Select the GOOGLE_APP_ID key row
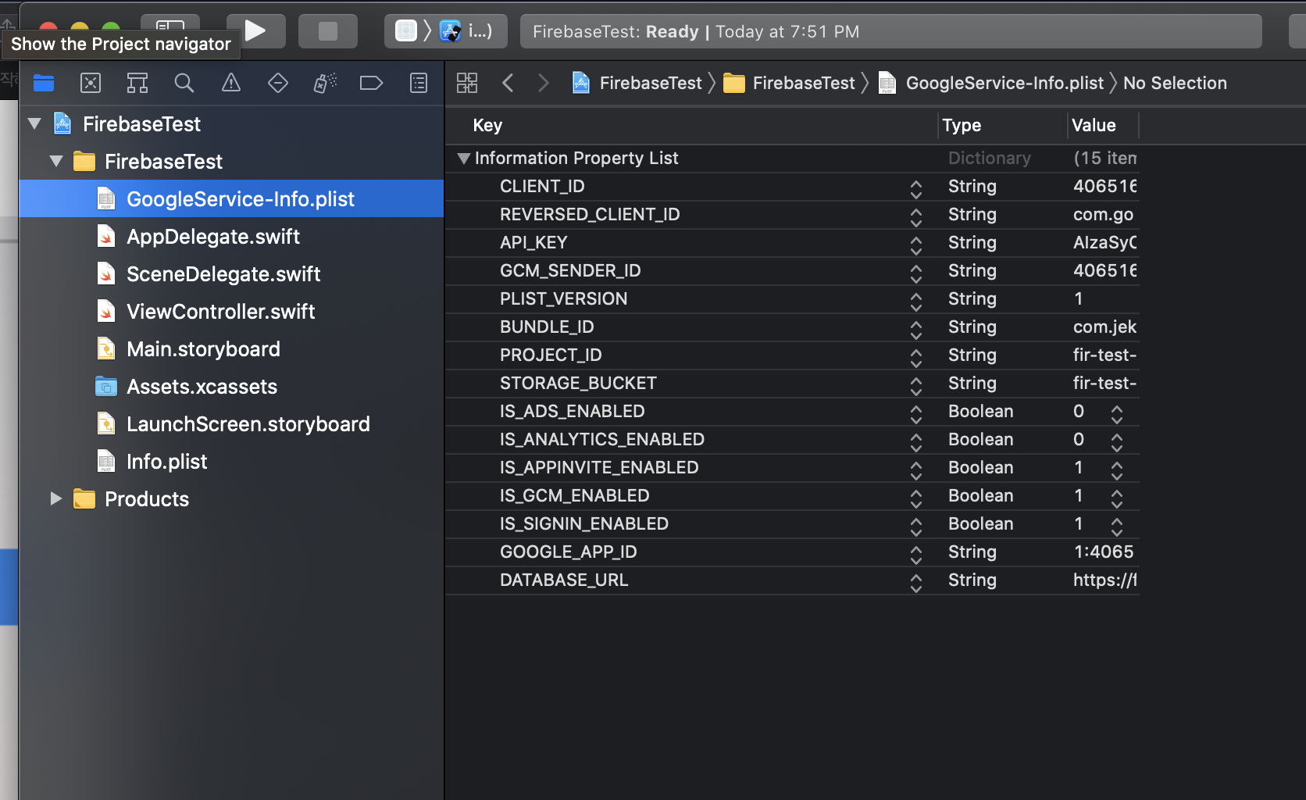Image resolution: width=1306 pixels, height=800 pixels. (x=792, y=552)
